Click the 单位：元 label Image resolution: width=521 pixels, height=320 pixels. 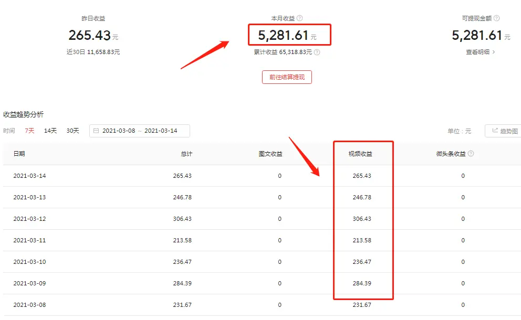pyautogui.click(x=459, y=131)
